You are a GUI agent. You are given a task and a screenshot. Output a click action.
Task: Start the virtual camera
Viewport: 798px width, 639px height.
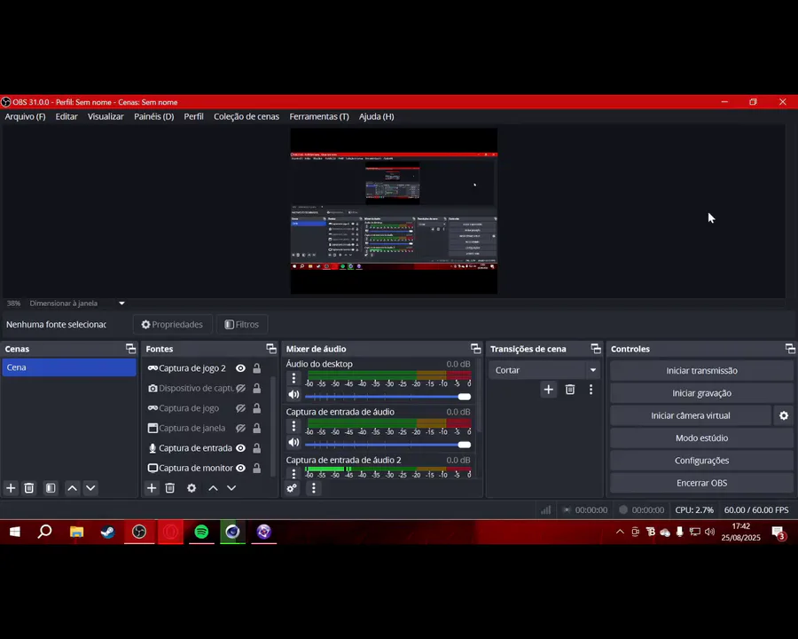point(691,415)
